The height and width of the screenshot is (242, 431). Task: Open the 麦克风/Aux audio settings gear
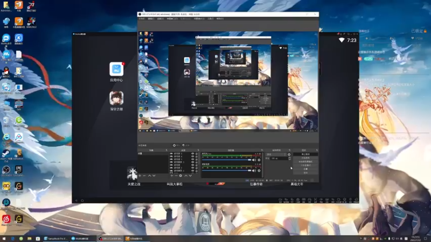click(259, 160)
